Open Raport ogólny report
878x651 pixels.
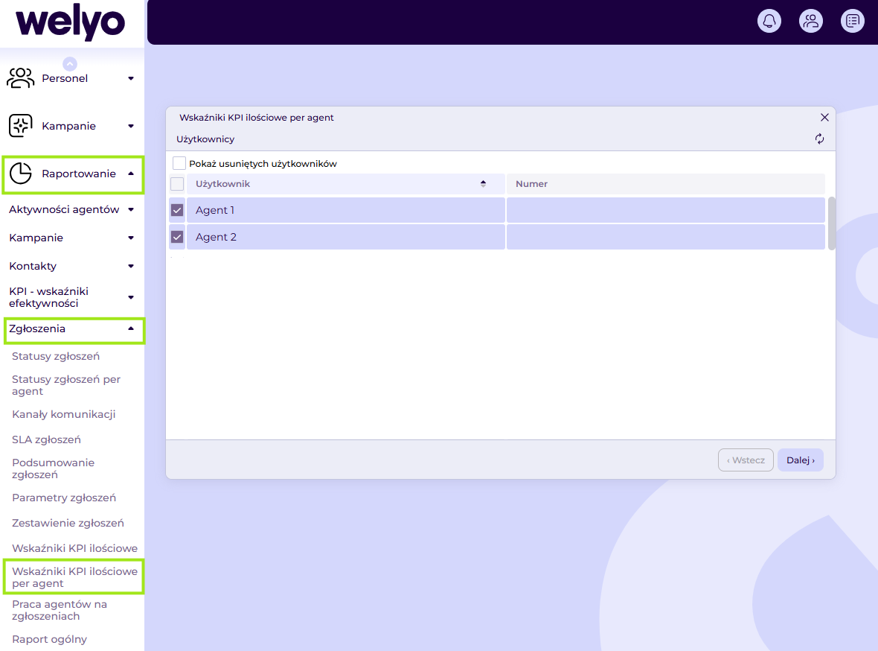(x=49, y=639)
